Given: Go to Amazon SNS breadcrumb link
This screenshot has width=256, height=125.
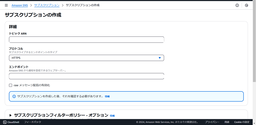Looking at the screenshot, I should tap(20, 5).
